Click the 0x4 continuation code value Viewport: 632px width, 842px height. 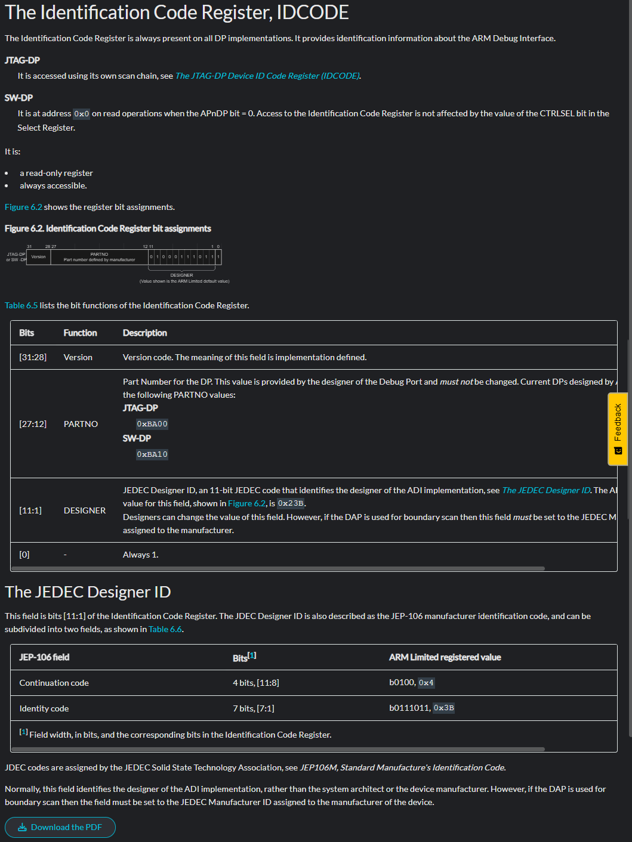click(426, 683)
